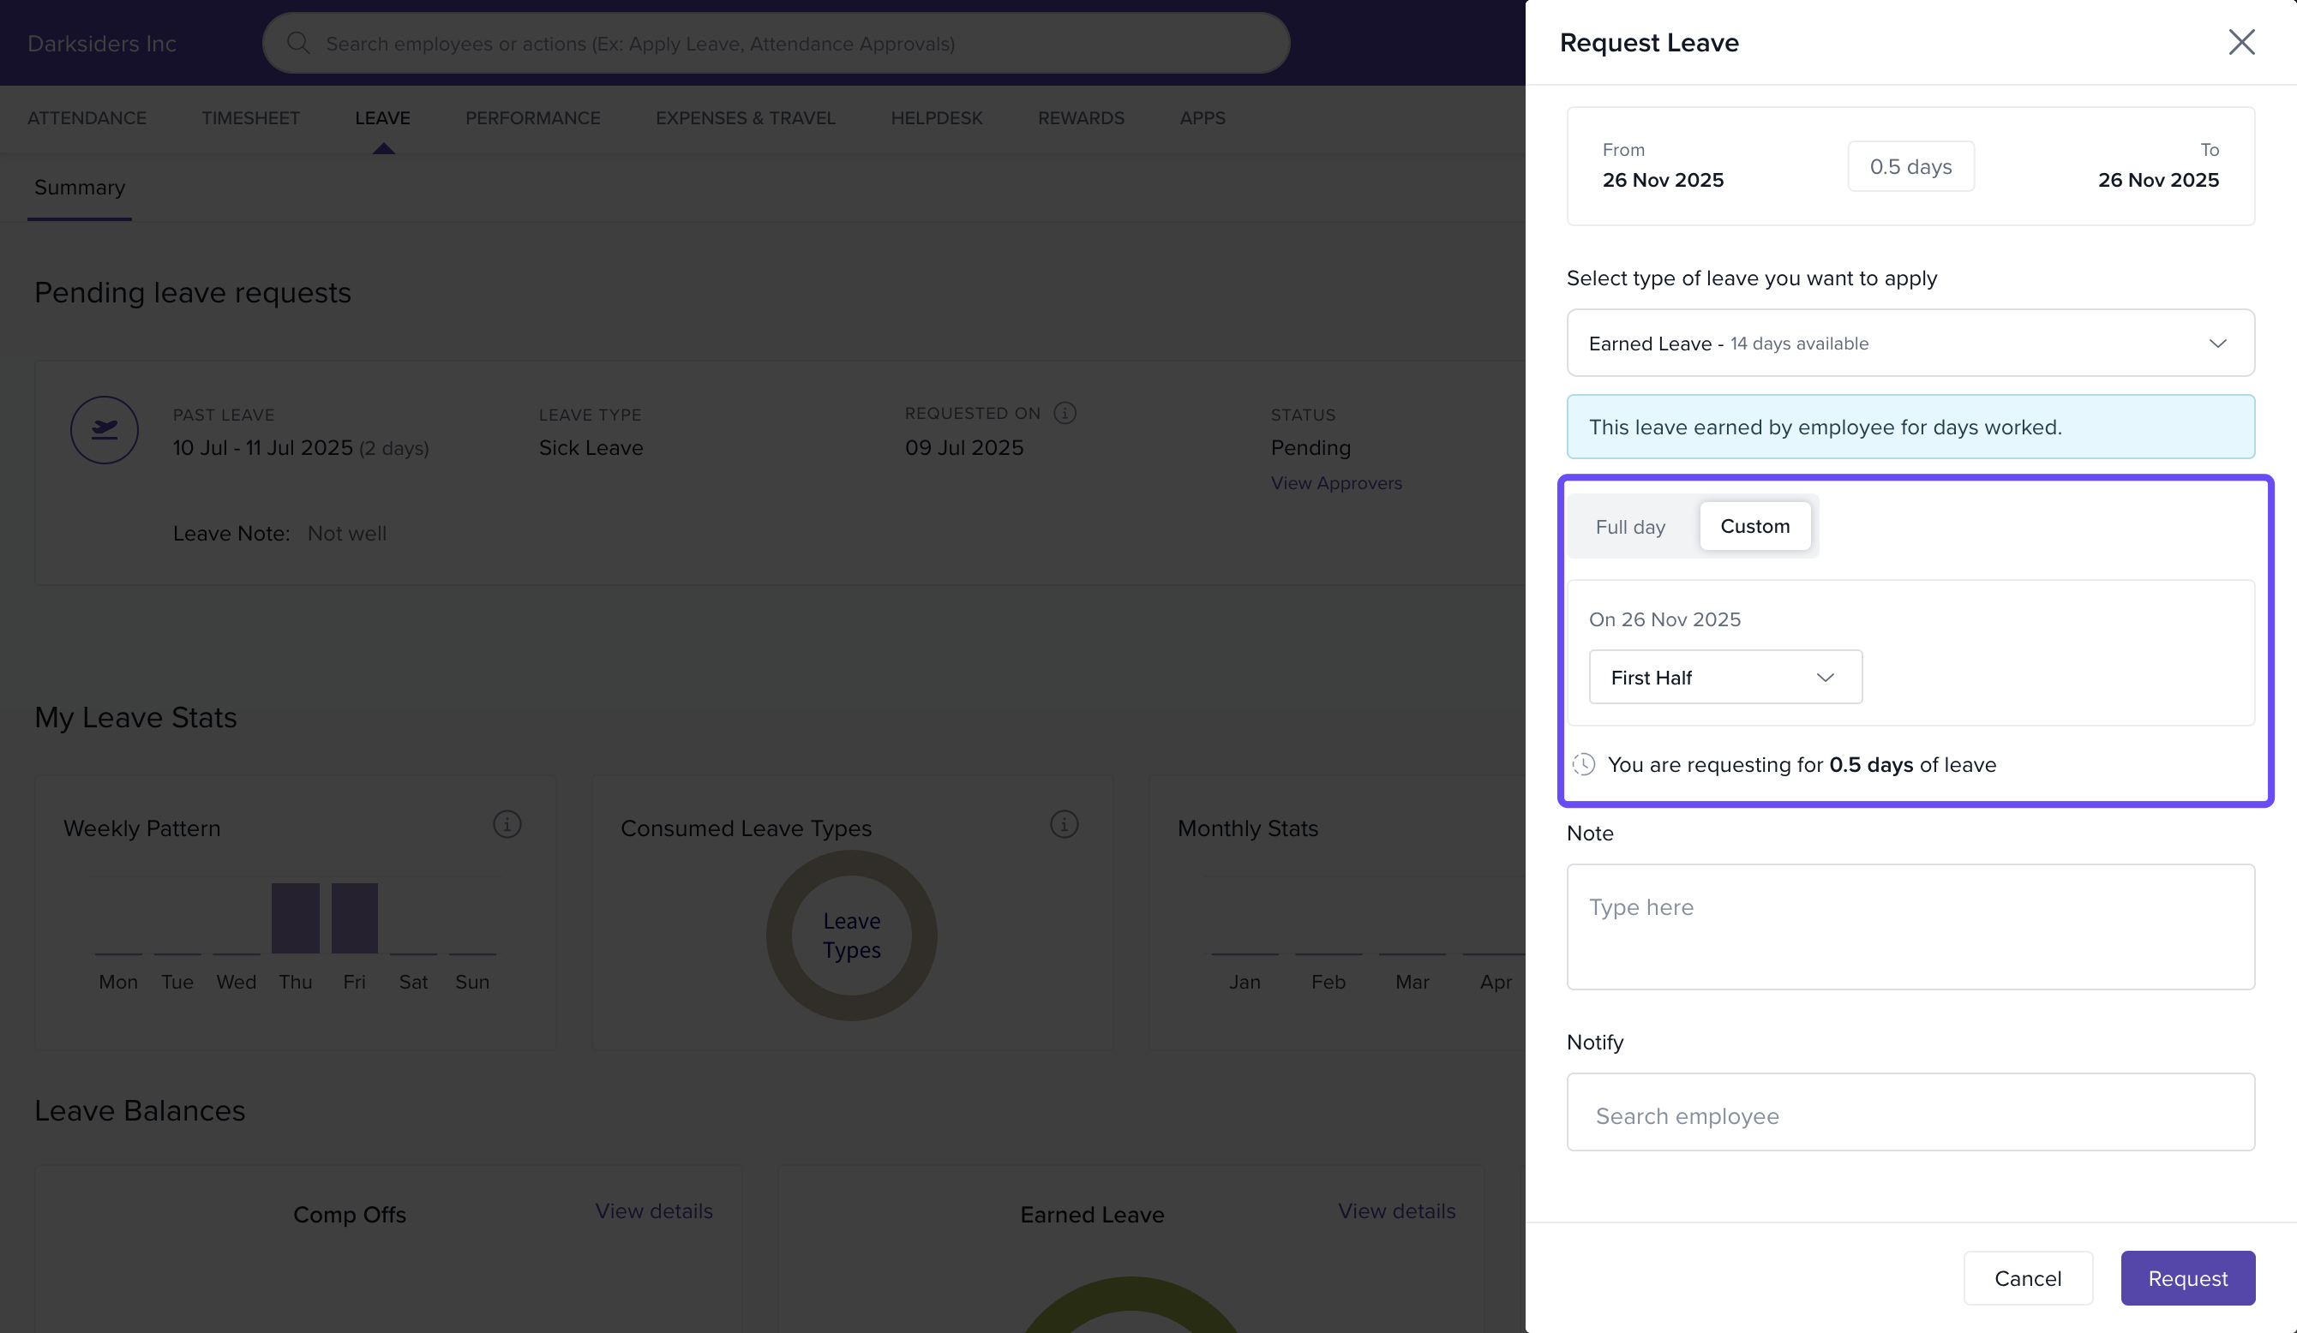Viewport: 2297px width, 1333px height.
Task: Click the clock icon near requesting text
Action: click(x=1584, y=764)
